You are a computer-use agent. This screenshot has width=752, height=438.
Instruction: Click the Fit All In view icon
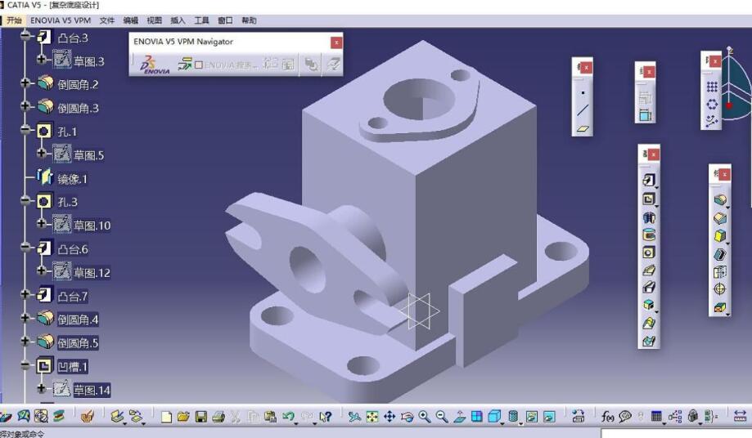[x=372, y=417]
